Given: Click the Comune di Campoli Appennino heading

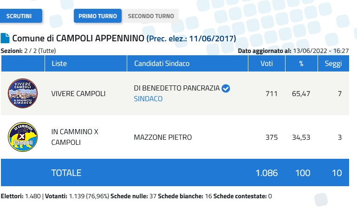Looking at the screenshot, I should coord(78,38).
